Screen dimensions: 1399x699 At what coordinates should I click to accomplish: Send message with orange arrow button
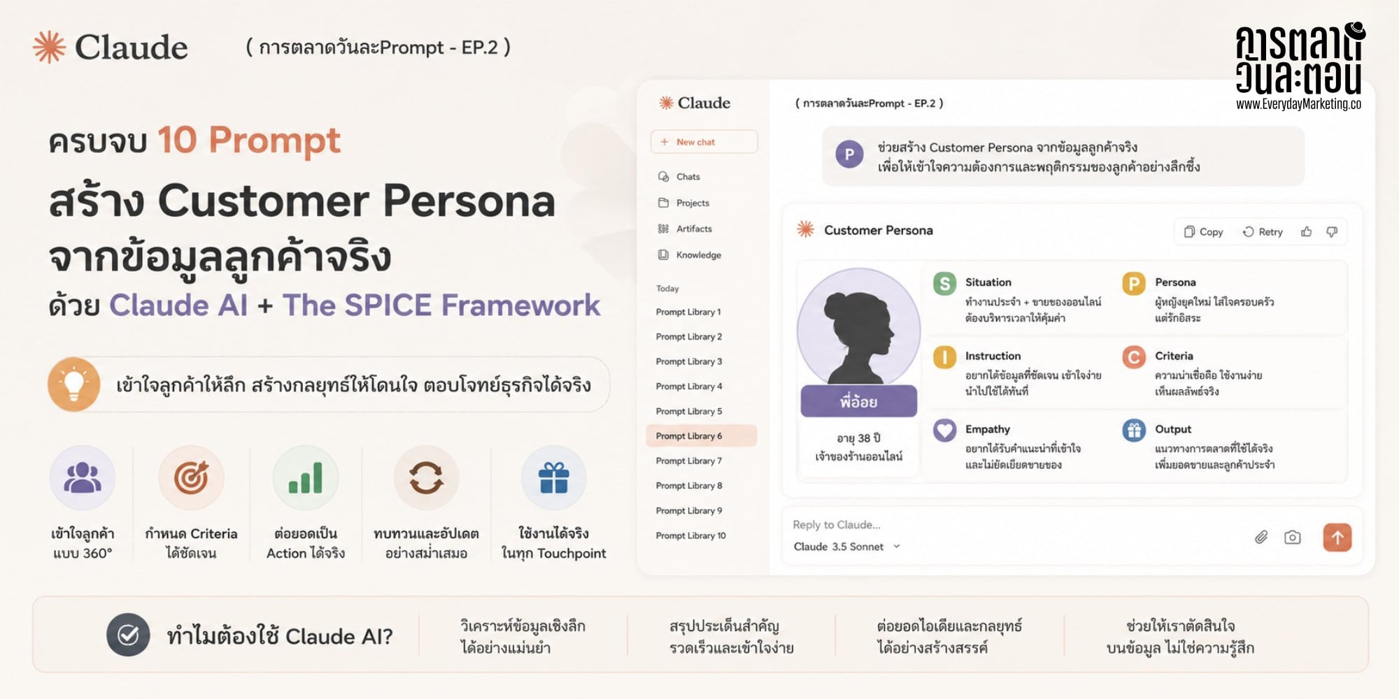point(1337,538)
